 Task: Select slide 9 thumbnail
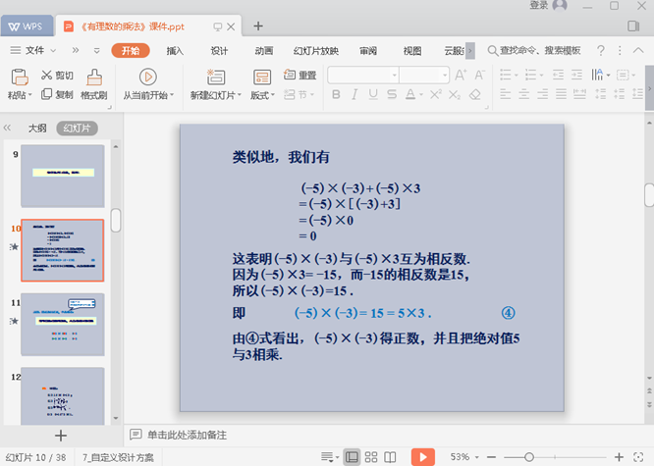click(x=63, y=176)
